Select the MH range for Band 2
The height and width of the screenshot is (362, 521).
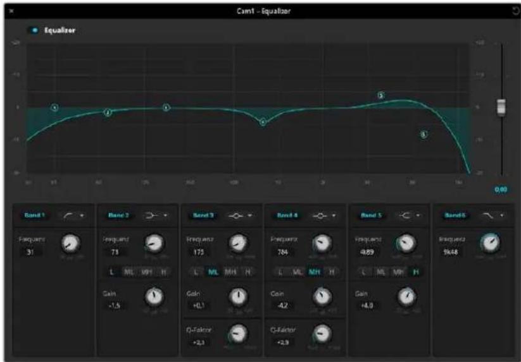[146, 272]
